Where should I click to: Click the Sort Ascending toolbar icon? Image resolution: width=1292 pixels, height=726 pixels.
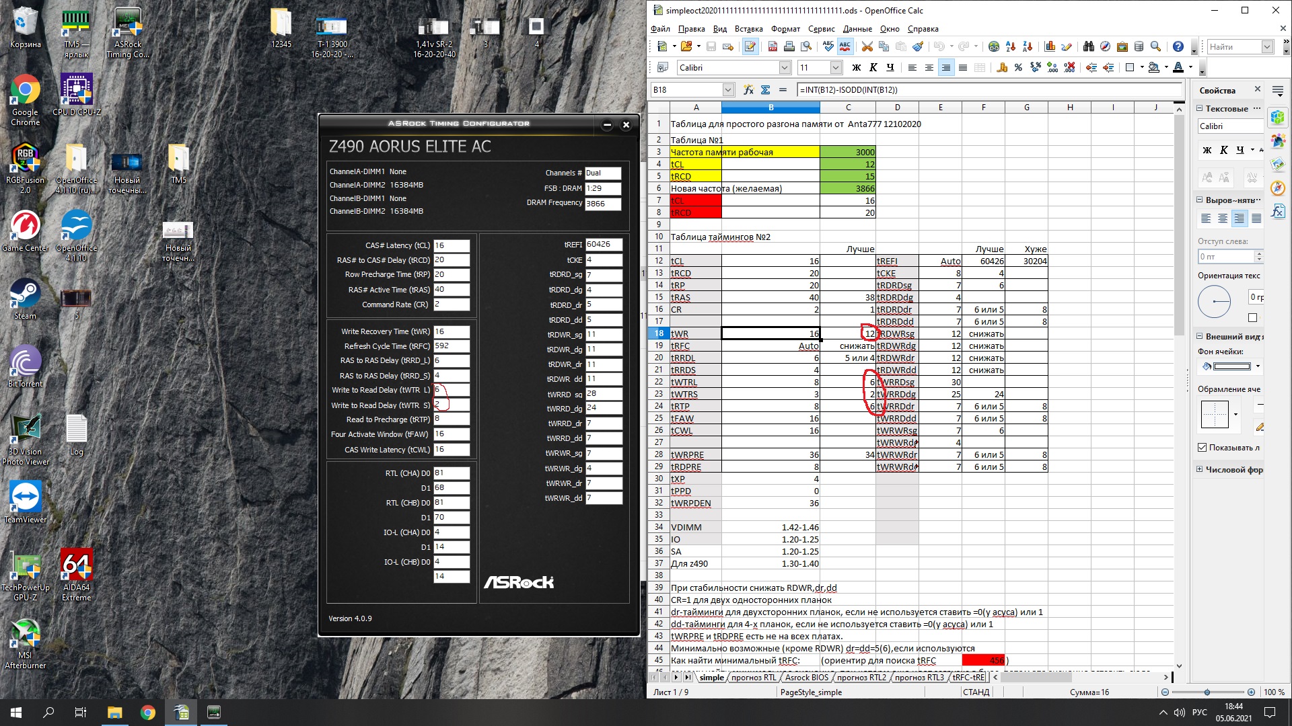click(1010, 47)
